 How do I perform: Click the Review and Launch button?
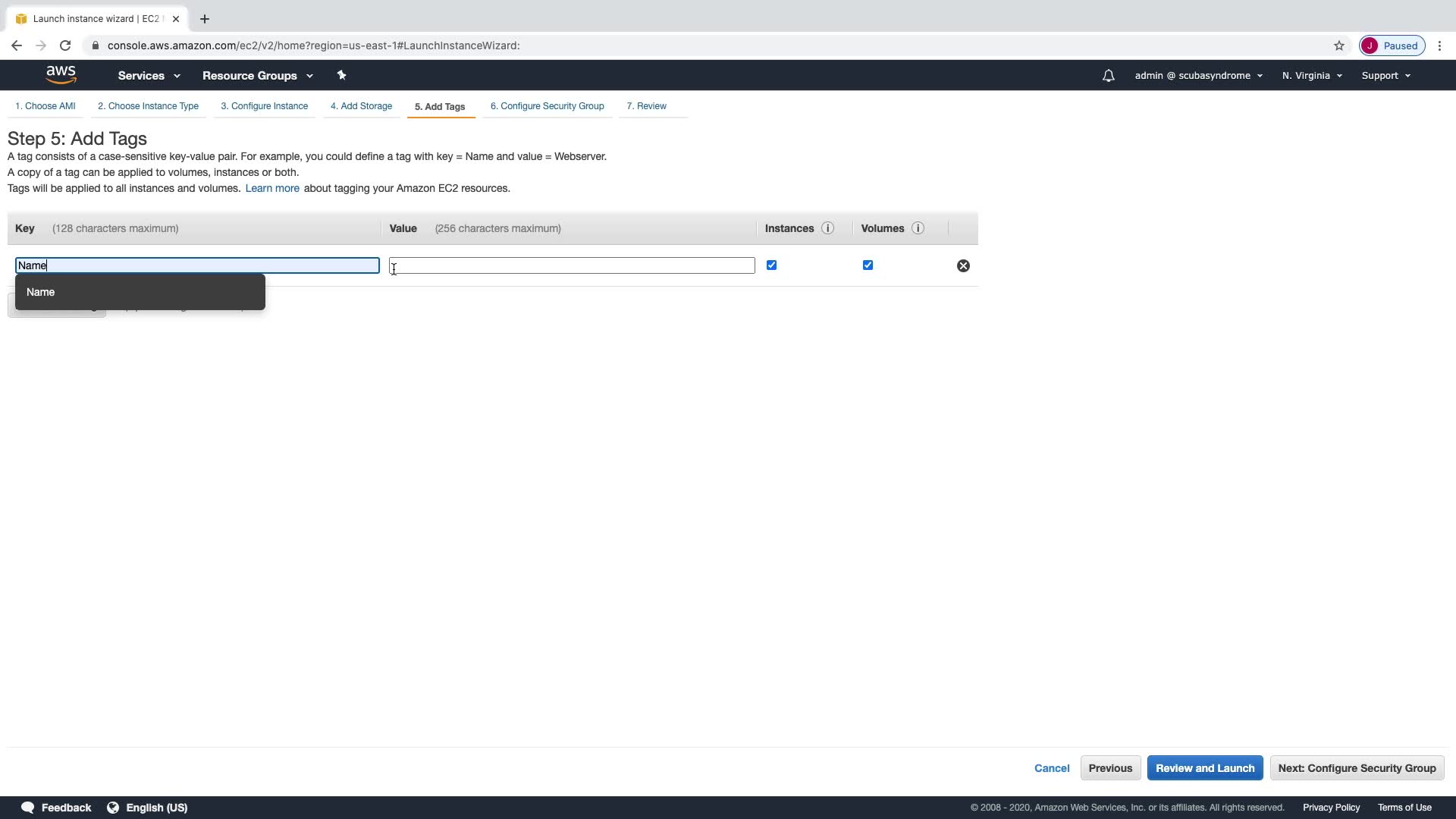coord(1204,768)
